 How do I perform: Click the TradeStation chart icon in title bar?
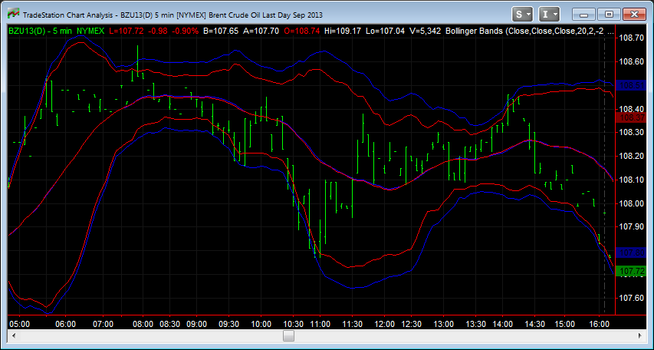coord(14,15)
